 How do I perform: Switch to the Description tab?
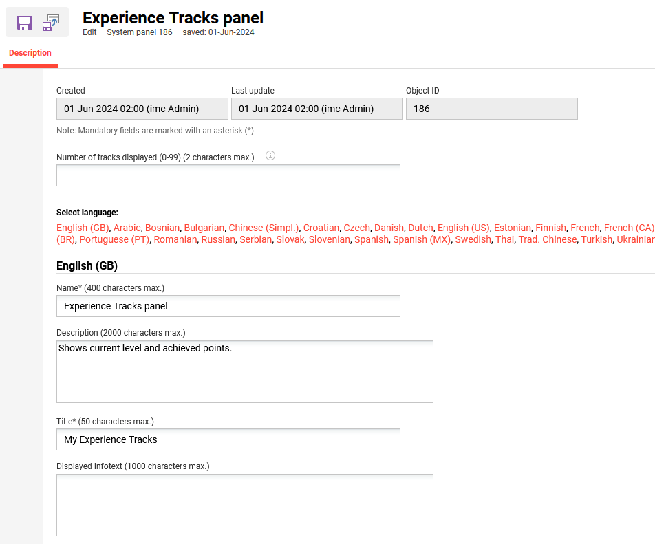[x=30, y=53]
